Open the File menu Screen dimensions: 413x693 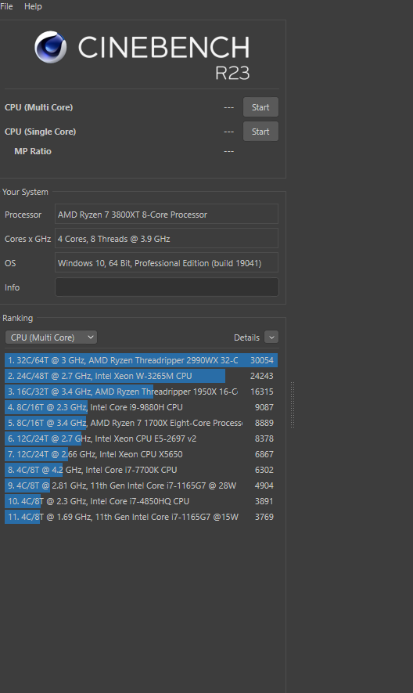click(x=6, y=6)
